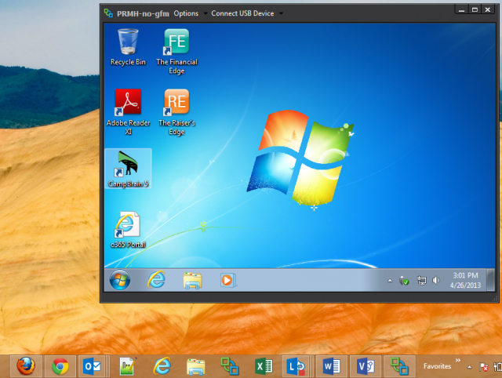The width and height of the screenshot is (502, 378).
Task: Open Word from the host taskbar
Action: click(x=331, y=365)
